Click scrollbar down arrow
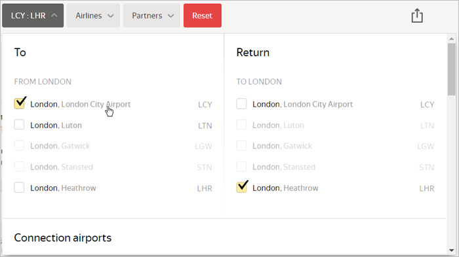This screenshot has height=257, width=459. tap(451, 250)
